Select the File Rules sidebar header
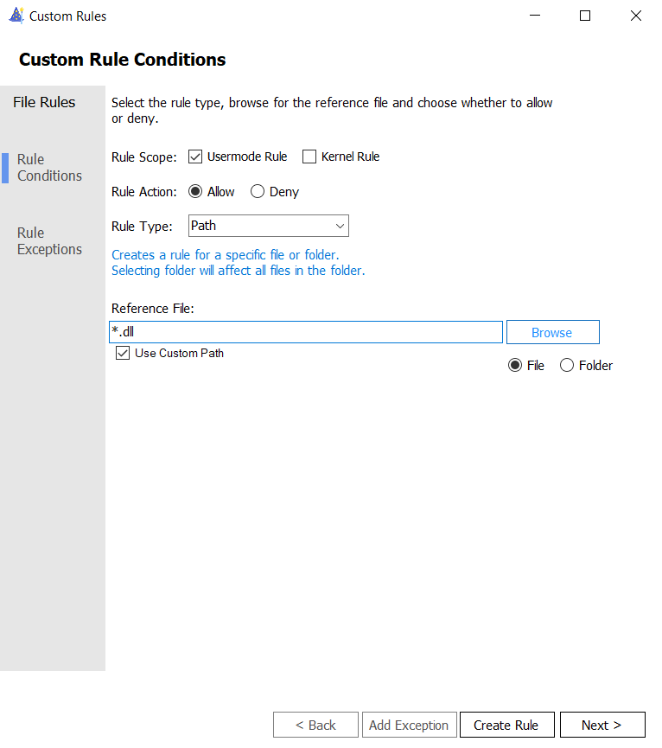Viewport: 662px width, 748px height. coord(44,102)
